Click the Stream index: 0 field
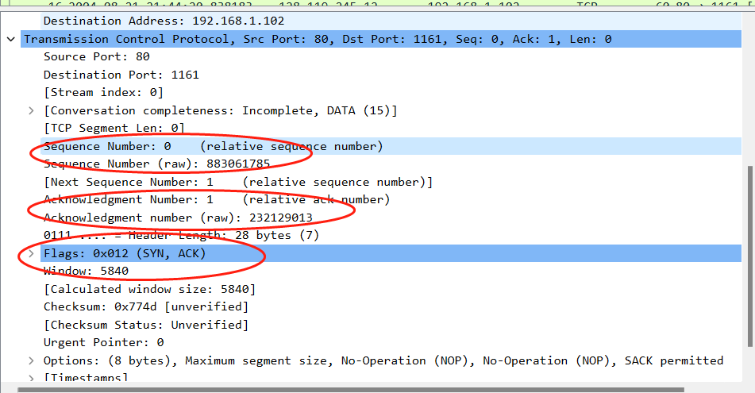The width and height of the screenshot is (755, 393). 99,92
